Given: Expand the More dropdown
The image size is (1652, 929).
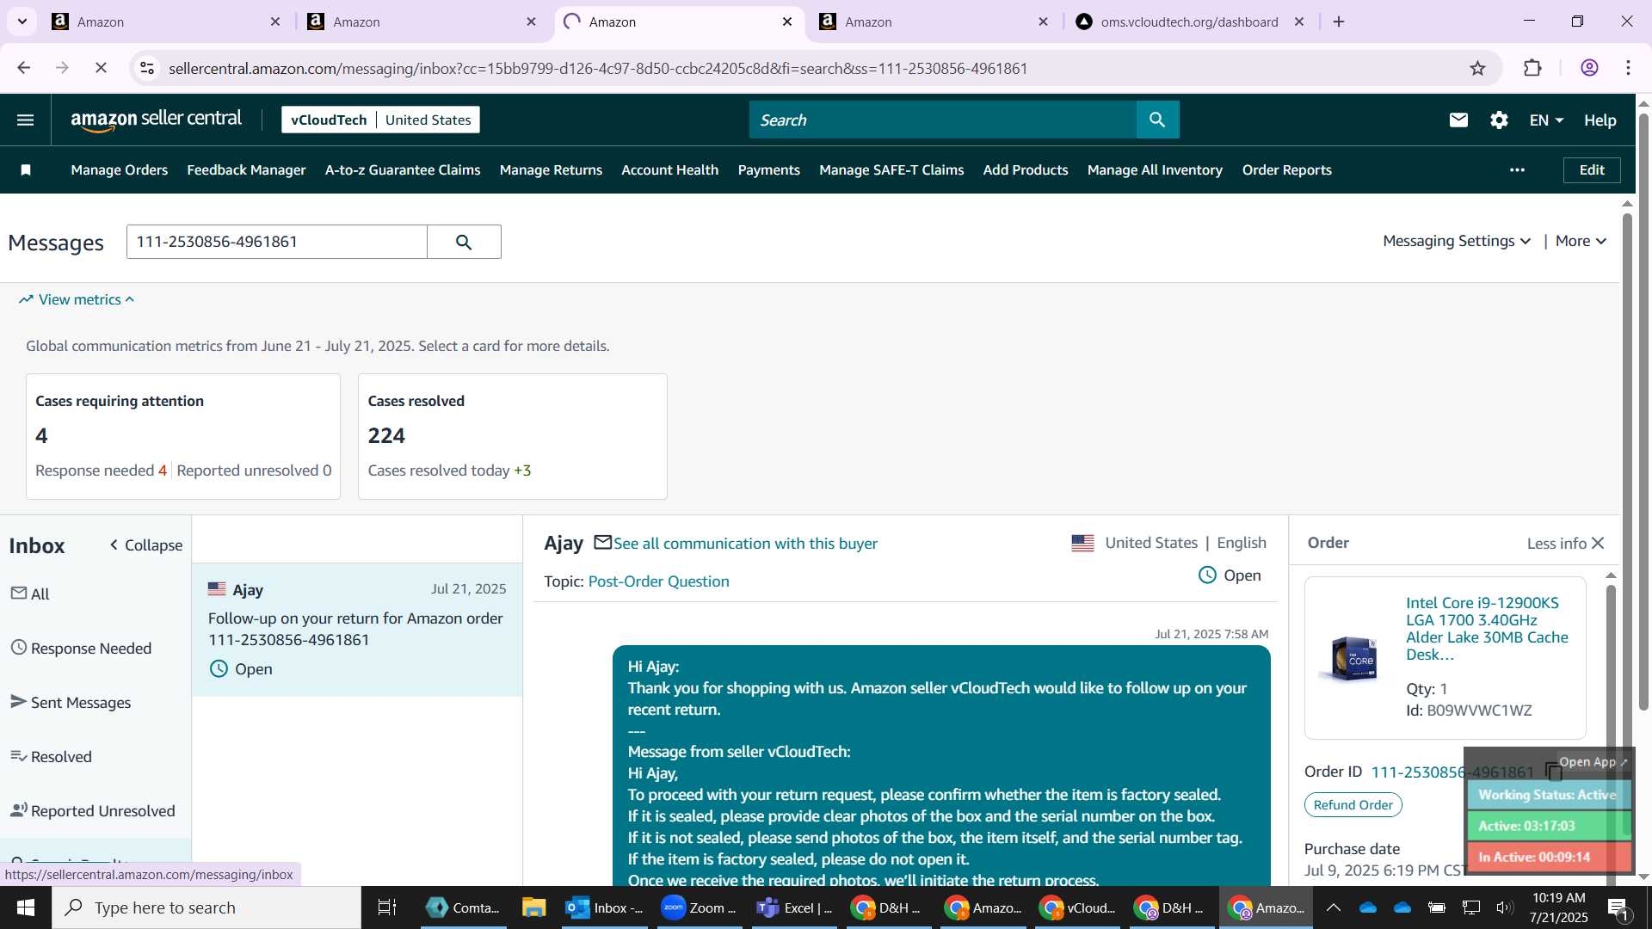Looking at the screenshot, I should [1581, 241].
